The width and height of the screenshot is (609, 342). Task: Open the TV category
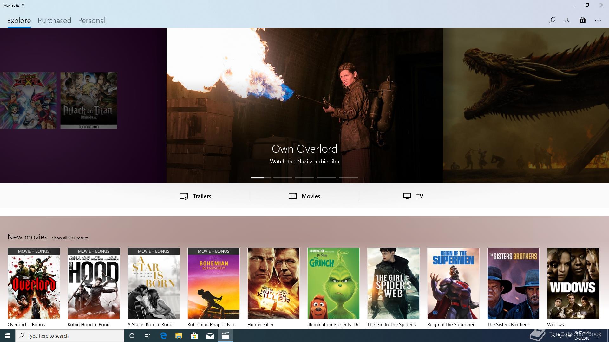[413, 196]
